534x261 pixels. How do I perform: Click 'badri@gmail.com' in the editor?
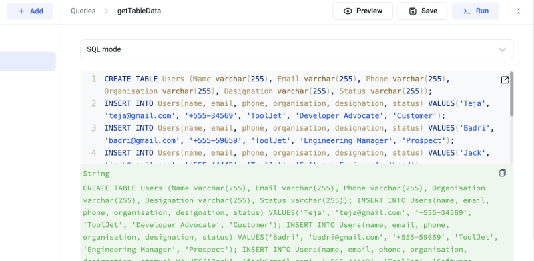142,140
